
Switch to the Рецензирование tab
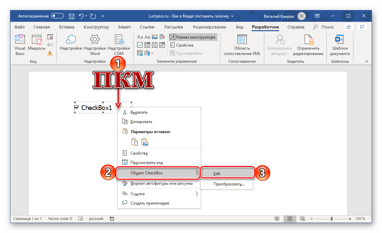point(209,27)
